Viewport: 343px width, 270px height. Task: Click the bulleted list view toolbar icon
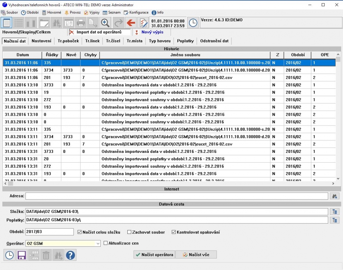click(19, 23)
